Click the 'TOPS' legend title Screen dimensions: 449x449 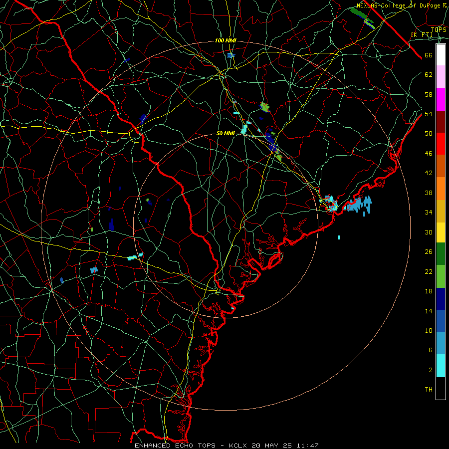[439, 29]
